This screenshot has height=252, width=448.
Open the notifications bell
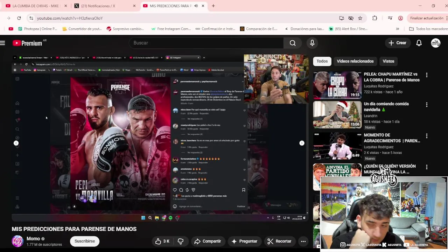(419, 43)
